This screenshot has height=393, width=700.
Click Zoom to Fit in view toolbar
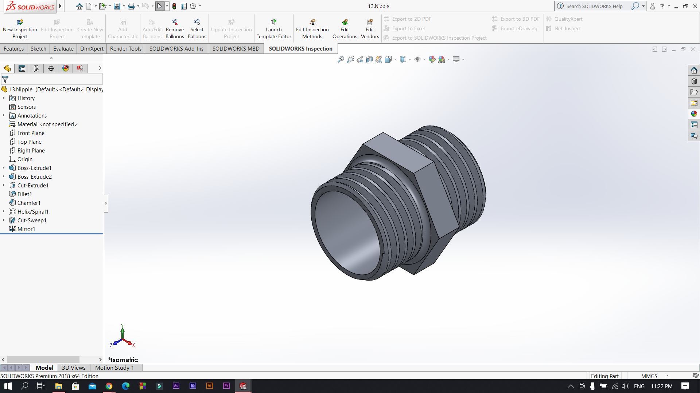pyautogui.click(x=341, y=59)
